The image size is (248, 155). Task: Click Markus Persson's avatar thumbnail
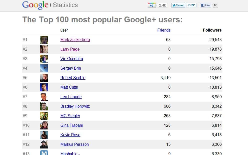[x=44, y=144]
